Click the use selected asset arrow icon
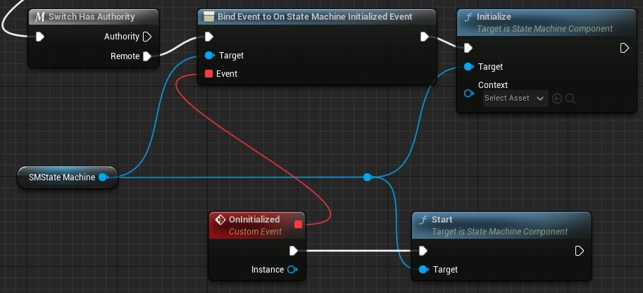Screen dimensions: 643x293 [x=557, y=99]
